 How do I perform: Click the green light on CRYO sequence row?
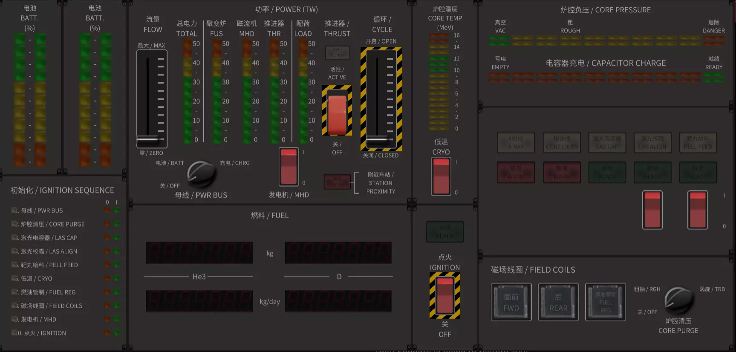(x=116, y=279)
